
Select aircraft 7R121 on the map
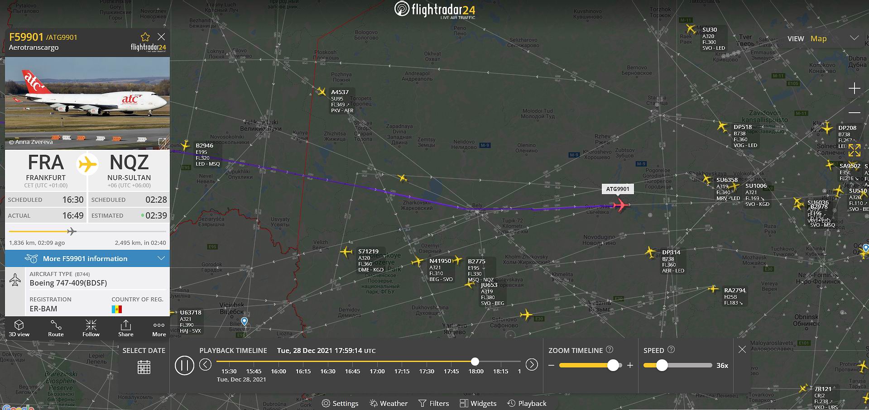tap(803, 388)
